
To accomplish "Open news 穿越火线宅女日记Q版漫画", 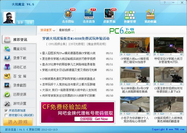I will pyautogui.click(x=69, y=70).
